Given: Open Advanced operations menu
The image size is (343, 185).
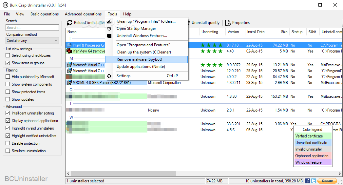Looking at the screenshot, I should click(83, 14).
